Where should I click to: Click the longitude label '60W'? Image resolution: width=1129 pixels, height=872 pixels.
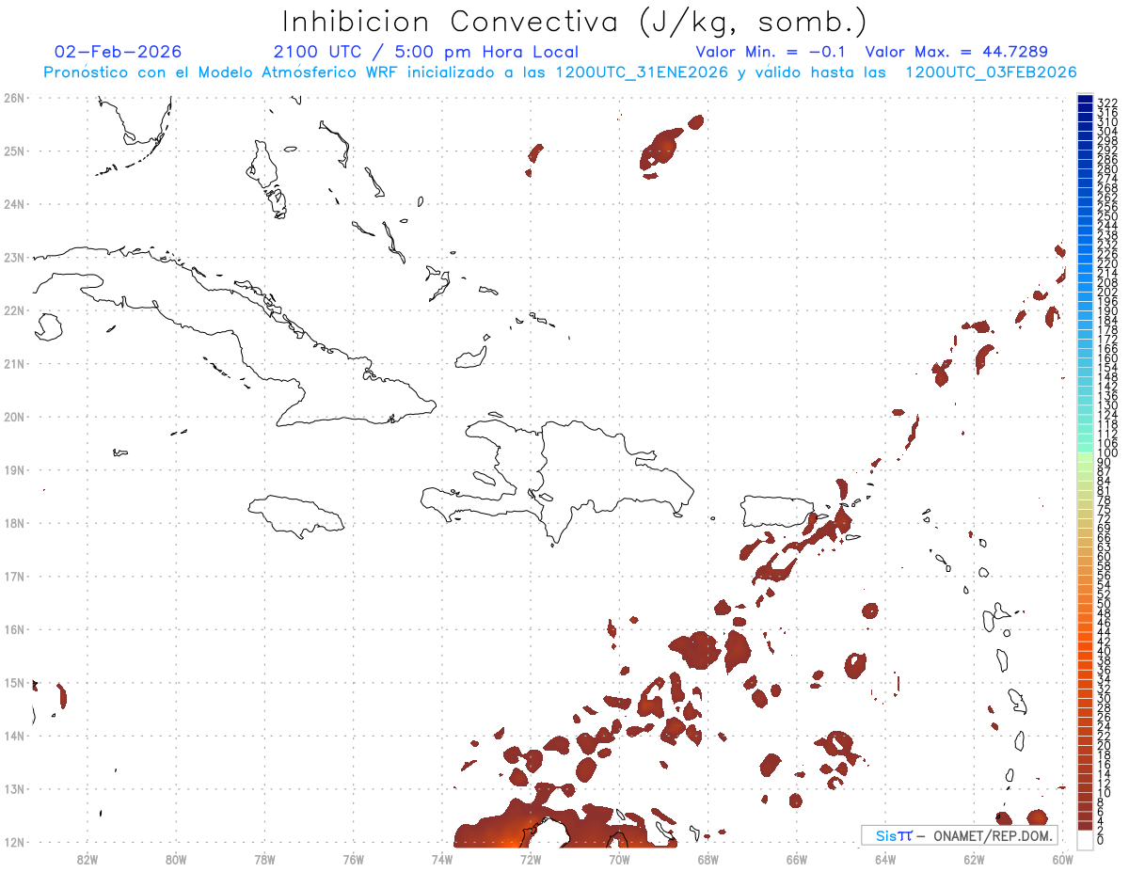[x=1063, y=859]
